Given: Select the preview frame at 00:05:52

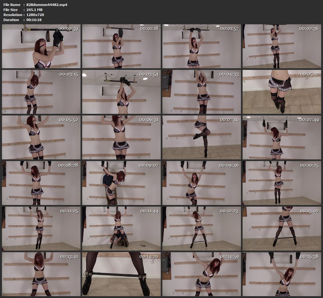Looking at the screenshot, I should coord(41,137).
